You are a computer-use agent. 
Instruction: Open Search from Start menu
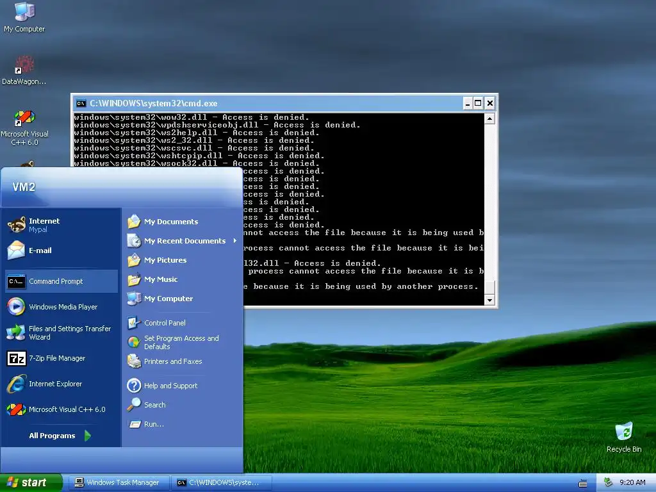click(182, 405)
